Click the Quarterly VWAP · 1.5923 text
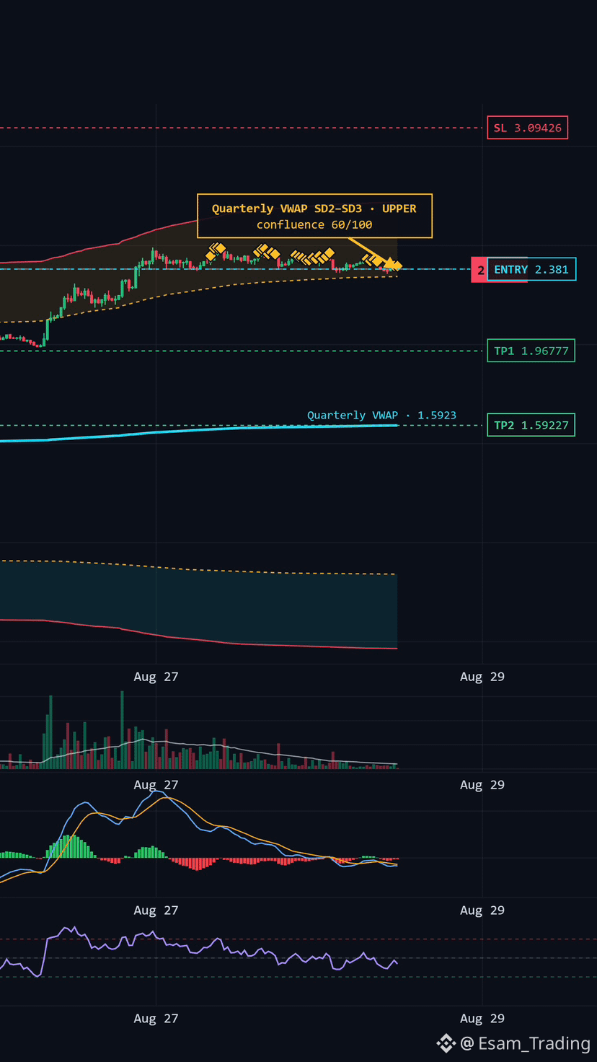 coord(381,415)
